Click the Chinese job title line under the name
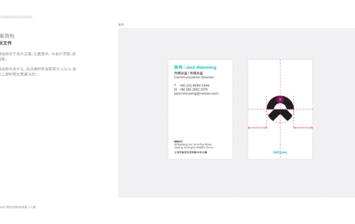355x224 pixels. (188, 73)
